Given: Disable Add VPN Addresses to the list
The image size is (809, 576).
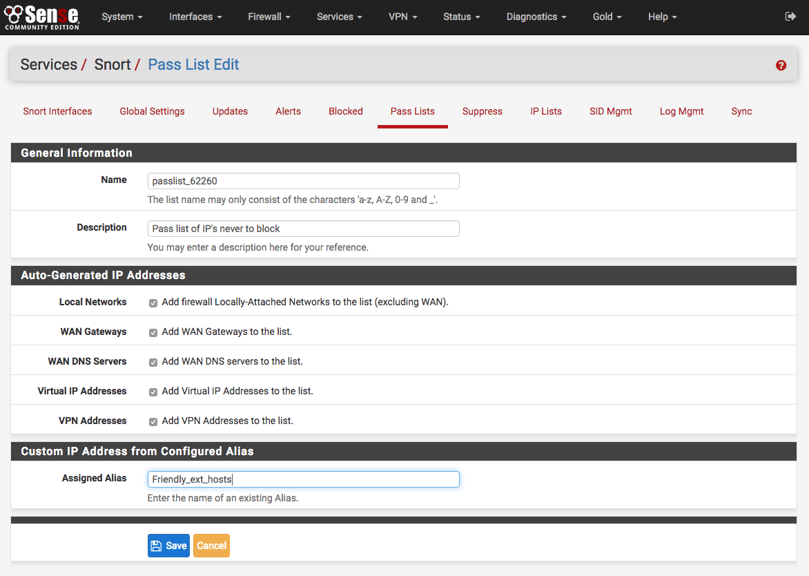Looking at the screenshot, I should [x=153, y=421].
